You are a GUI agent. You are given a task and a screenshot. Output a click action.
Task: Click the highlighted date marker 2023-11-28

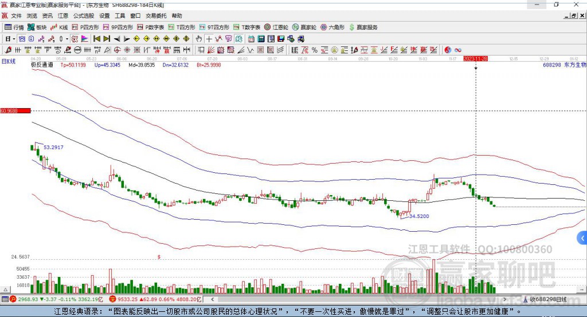point(475,59)
